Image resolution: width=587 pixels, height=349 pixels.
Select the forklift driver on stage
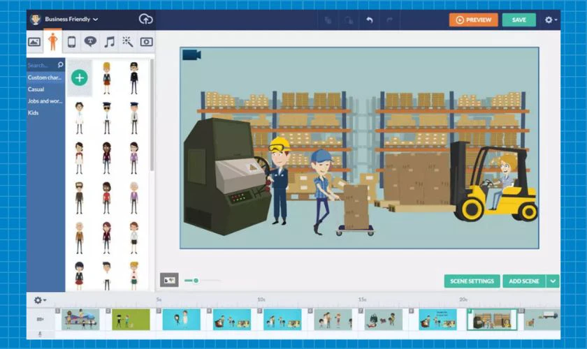click(505, 180)
